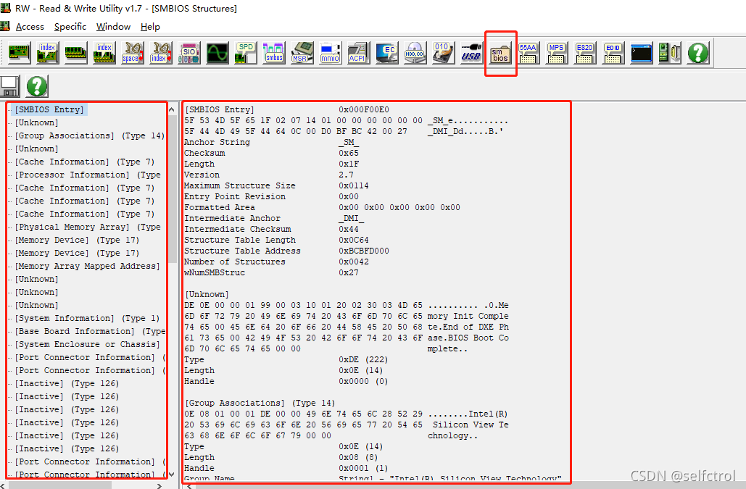
Task: Click the tree's horizontal scrollbar right arrow
Action: pos(159,485)
